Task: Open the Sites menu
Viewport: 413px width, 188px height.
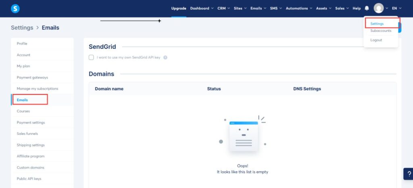Action: click(240, 8)
